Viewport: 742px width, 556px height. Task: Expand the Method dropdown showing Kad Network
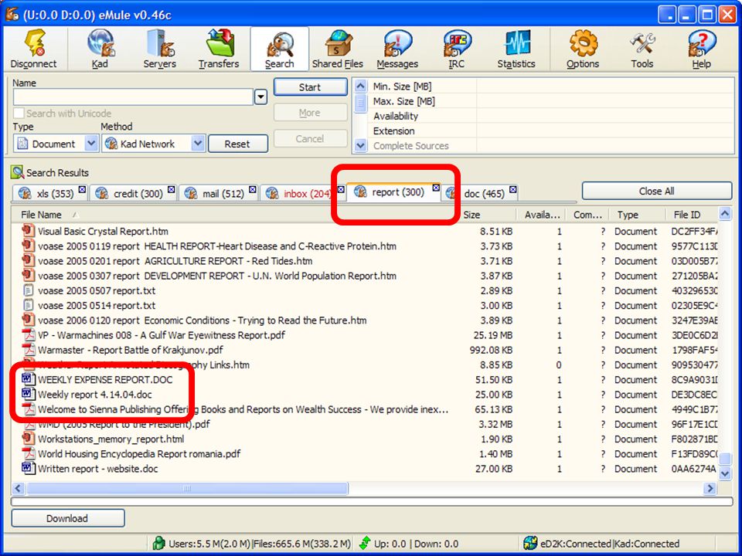click(198, 144)
